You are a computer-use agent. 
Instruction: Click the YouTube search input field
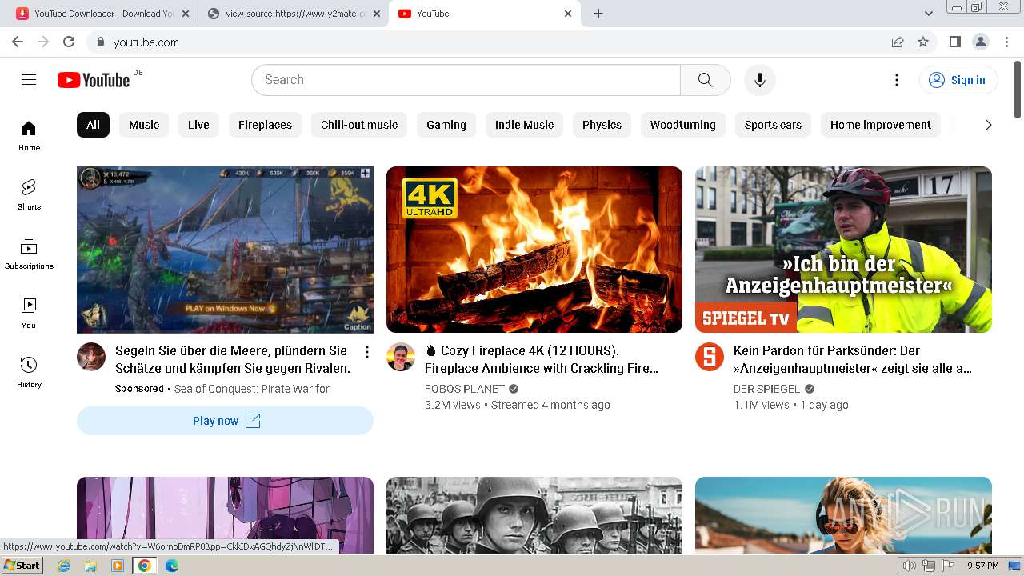pos(466,80)
